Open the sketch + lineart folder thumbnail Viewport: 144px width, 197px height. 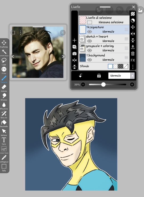pos(82,39)
